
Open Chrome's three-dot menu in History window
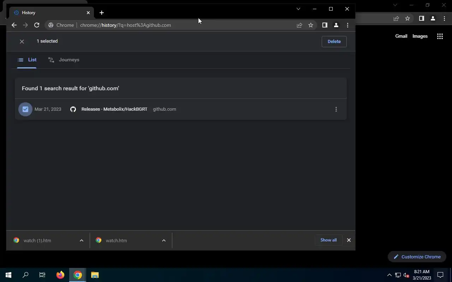coord(347,25)
